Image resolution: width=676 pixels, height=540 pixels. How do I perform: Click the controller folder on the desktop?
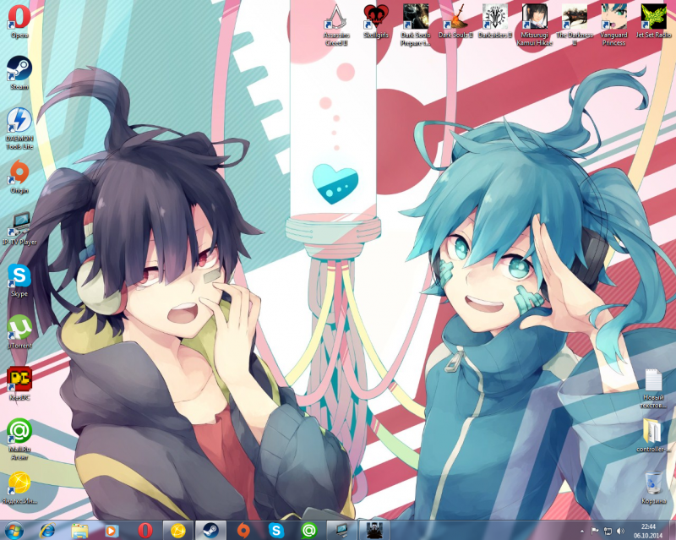(653, 435)
